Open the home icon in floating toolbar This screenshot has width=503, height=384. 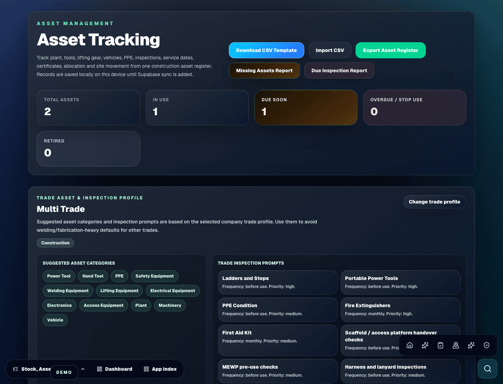click(410, 345)
